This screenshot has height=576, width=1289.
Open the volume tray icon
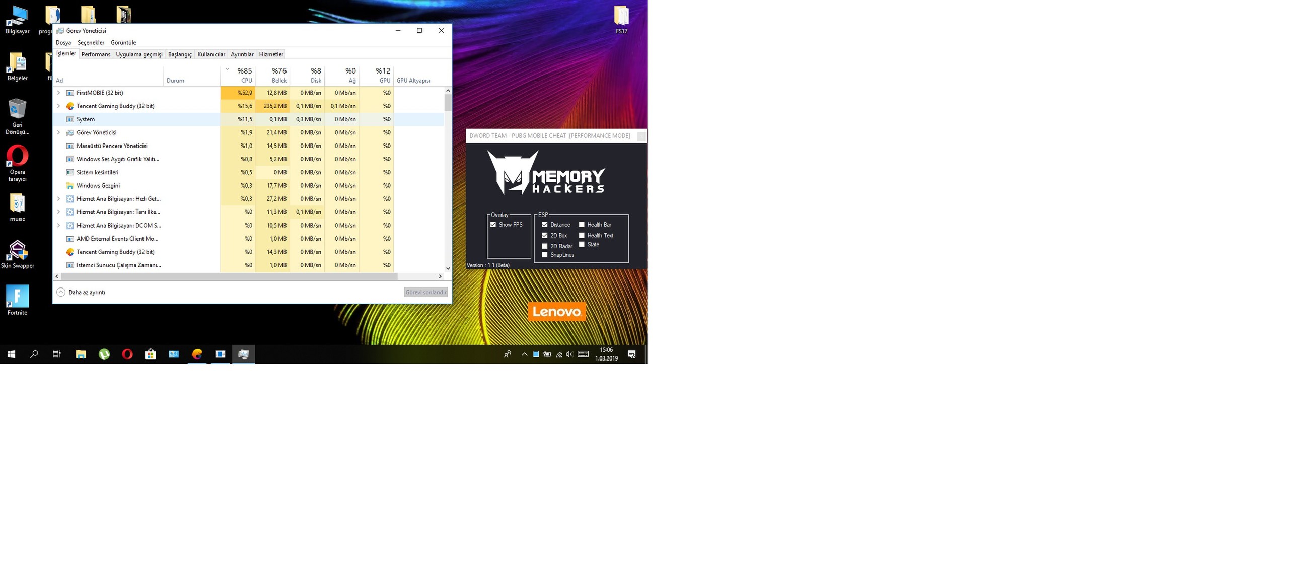point(569,354)
